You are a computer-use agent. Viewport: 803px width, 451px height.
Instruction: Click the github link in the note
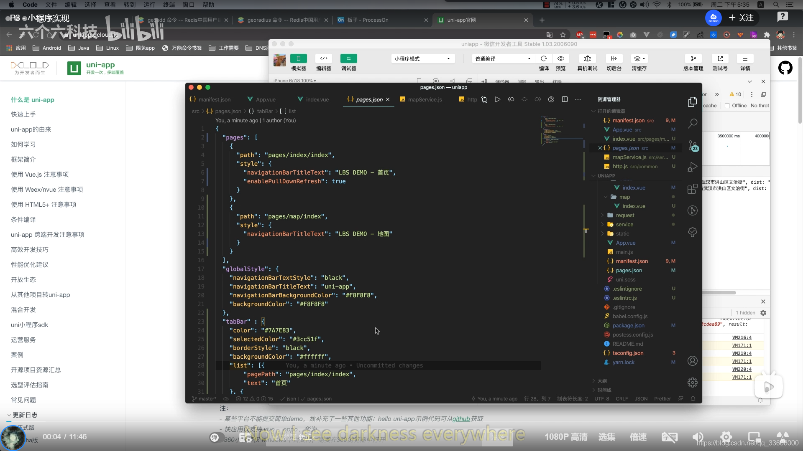(461, 419)
